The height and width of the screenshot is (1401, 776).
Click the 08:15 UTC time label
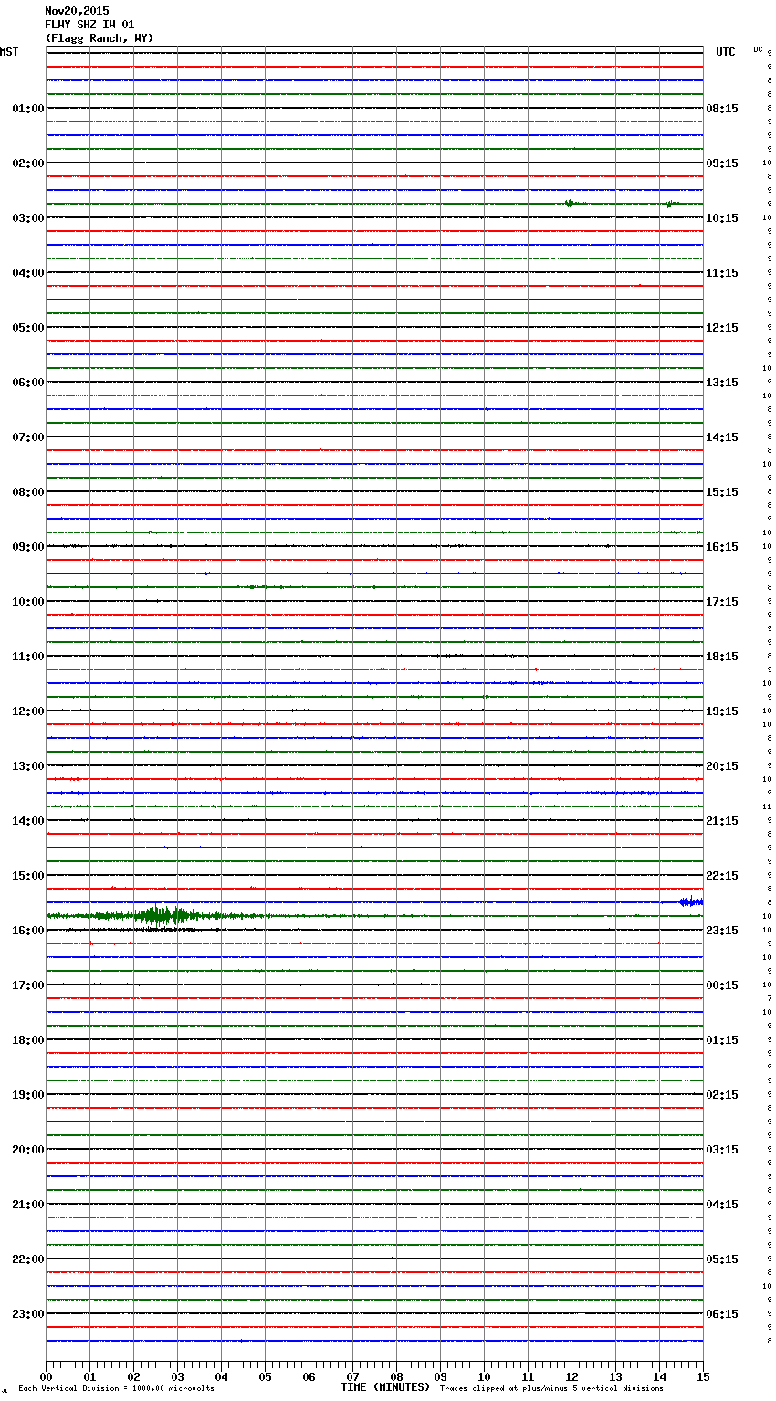(722, 109)
